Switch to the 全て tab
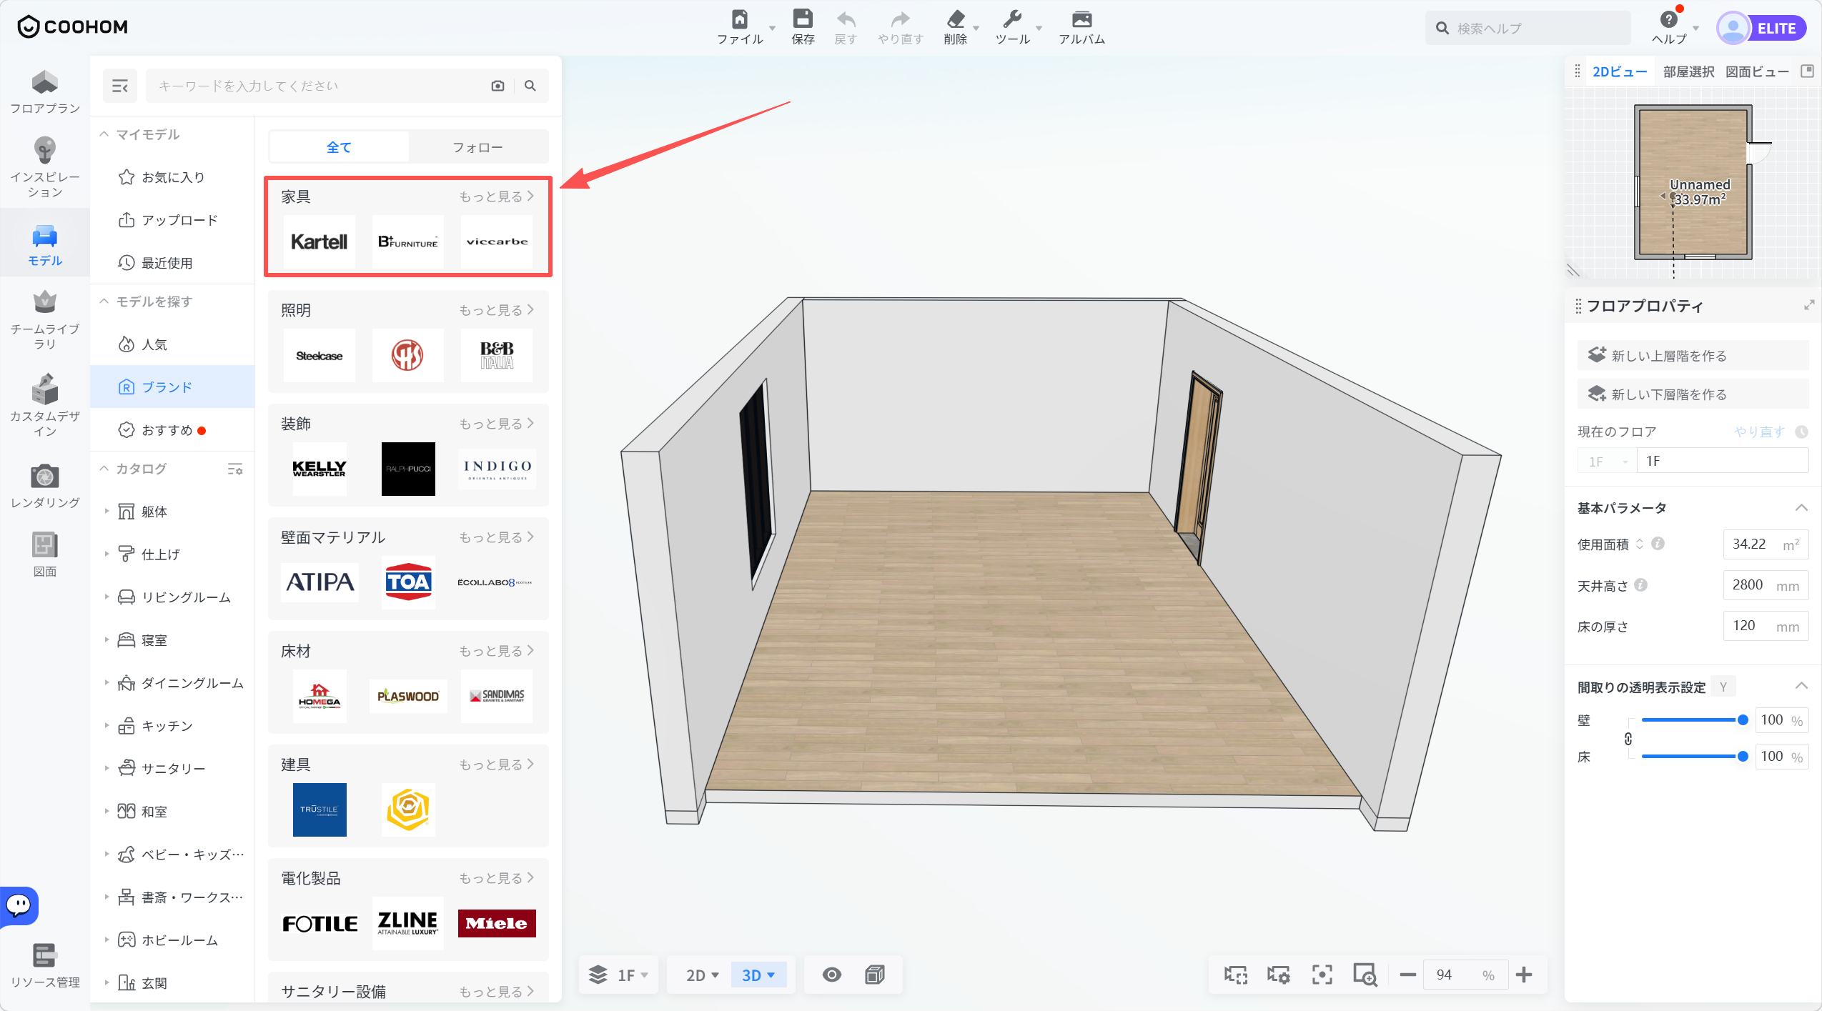The image size is (1822, 1011). 339,147
